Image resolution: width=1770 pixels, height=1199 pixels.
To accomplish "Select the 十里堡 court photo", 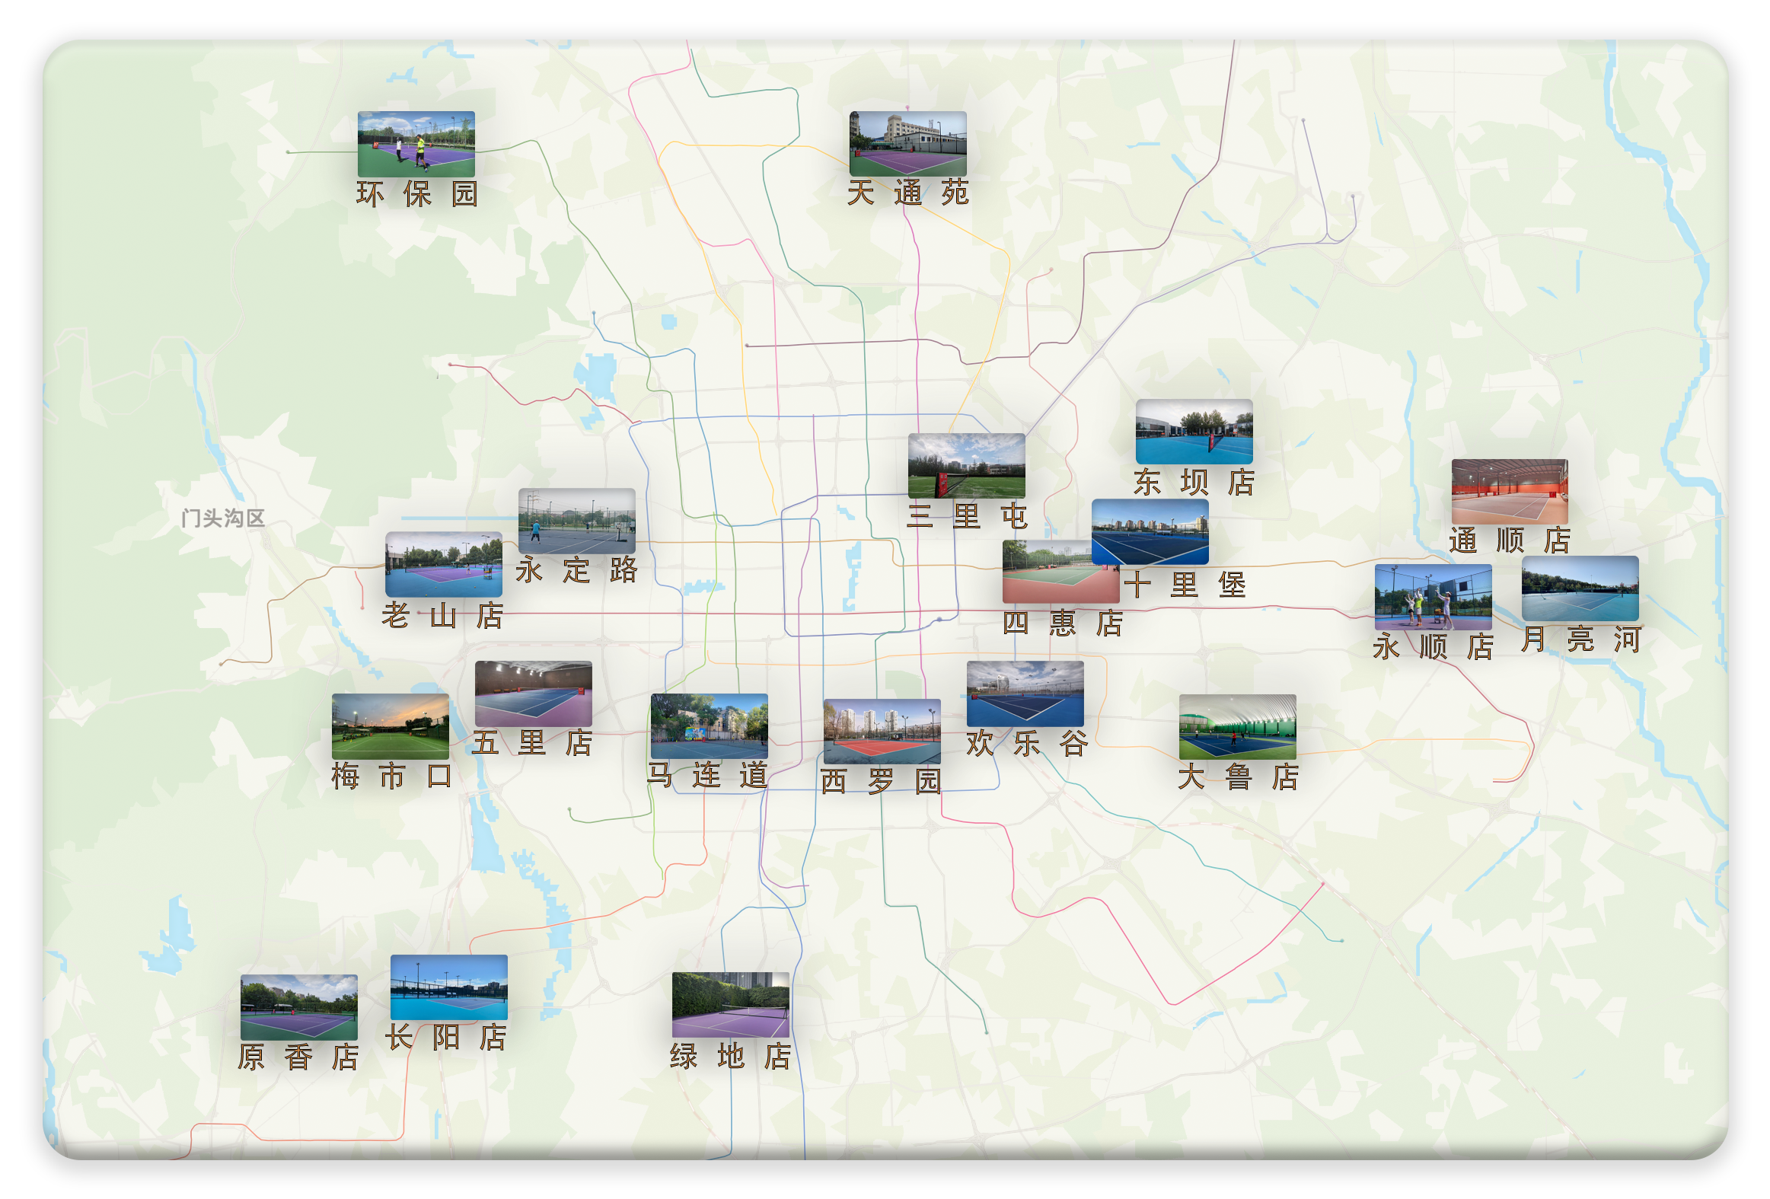I will click(x=1150, y=531).
